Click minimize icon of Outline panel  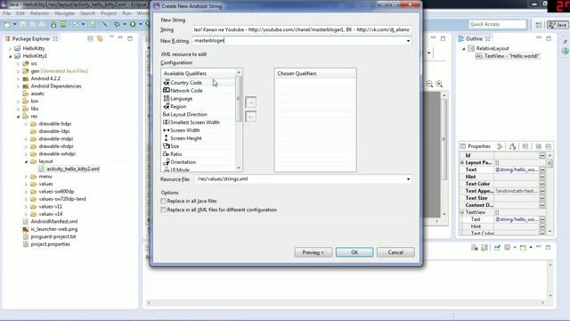coord(539,37)
